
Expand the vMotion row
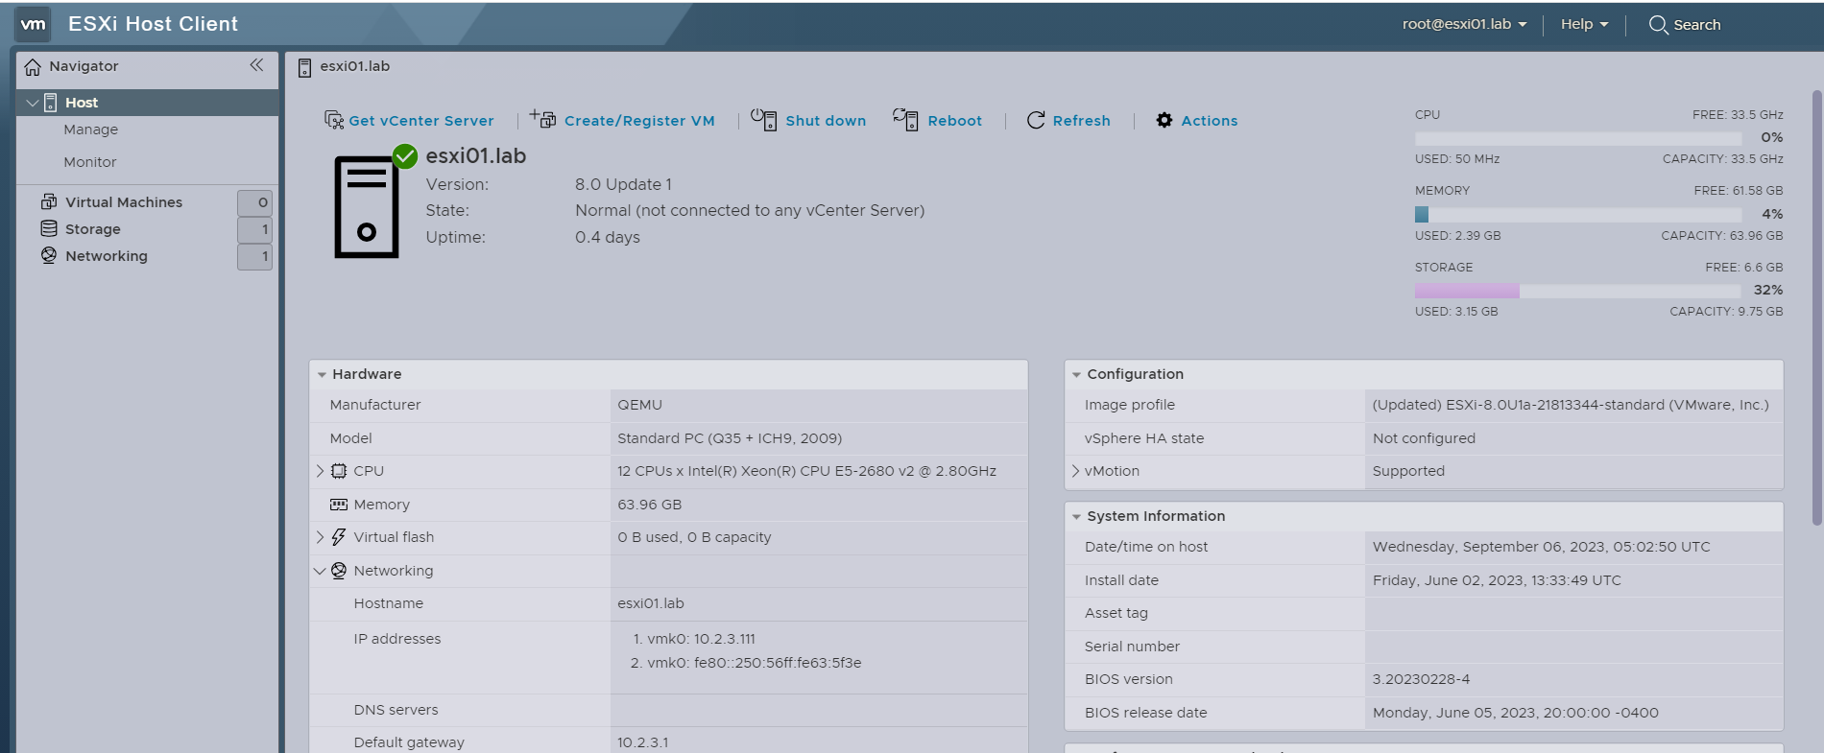pos(1075,471)
